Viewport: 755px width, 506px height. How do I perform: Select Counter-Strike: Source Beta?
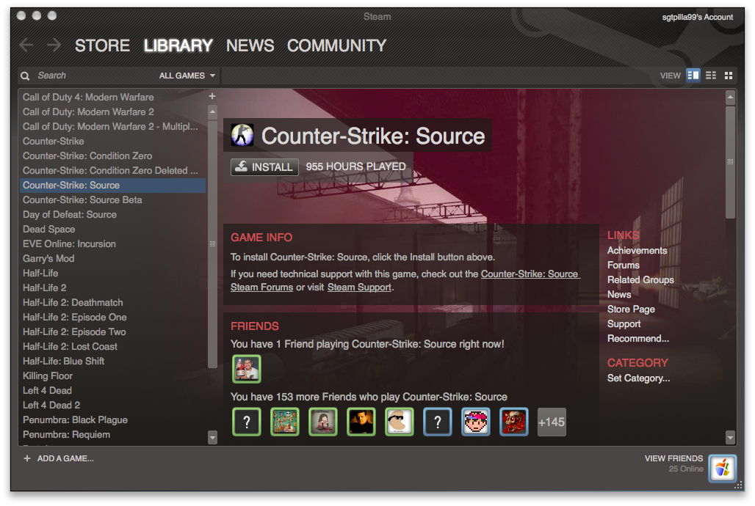point(112,199)
